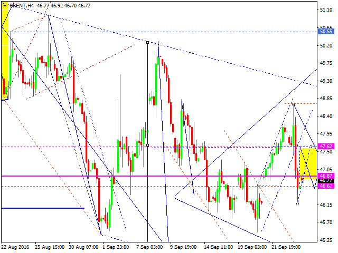Select the thick horizontal blue line near 46.15
Screen dimensions: 338x253
pyautogui.click(x=43, y=208)
